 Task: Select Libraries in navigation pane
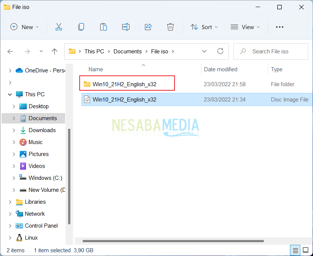(x=35, y=202)
